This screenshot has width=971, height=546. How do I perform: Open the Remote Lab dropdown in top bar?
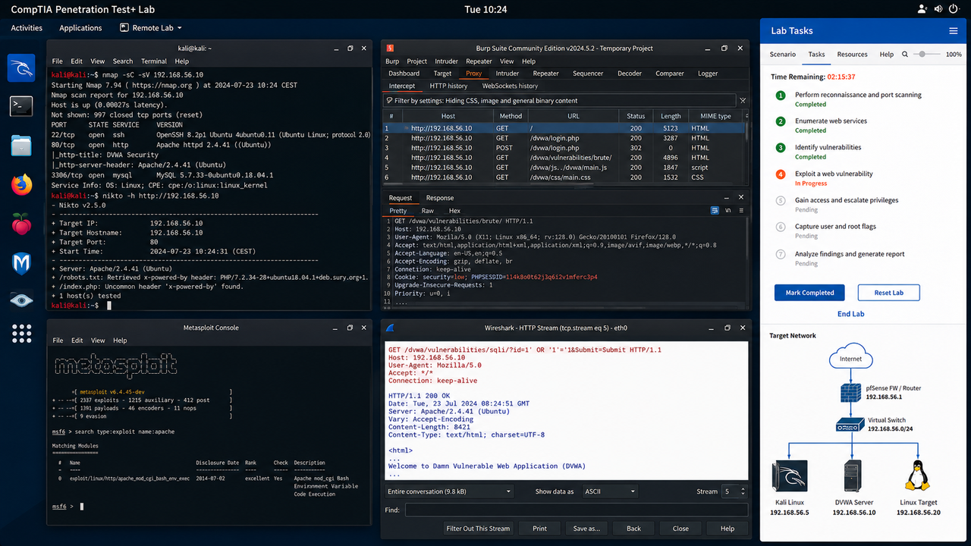[150, 28]
